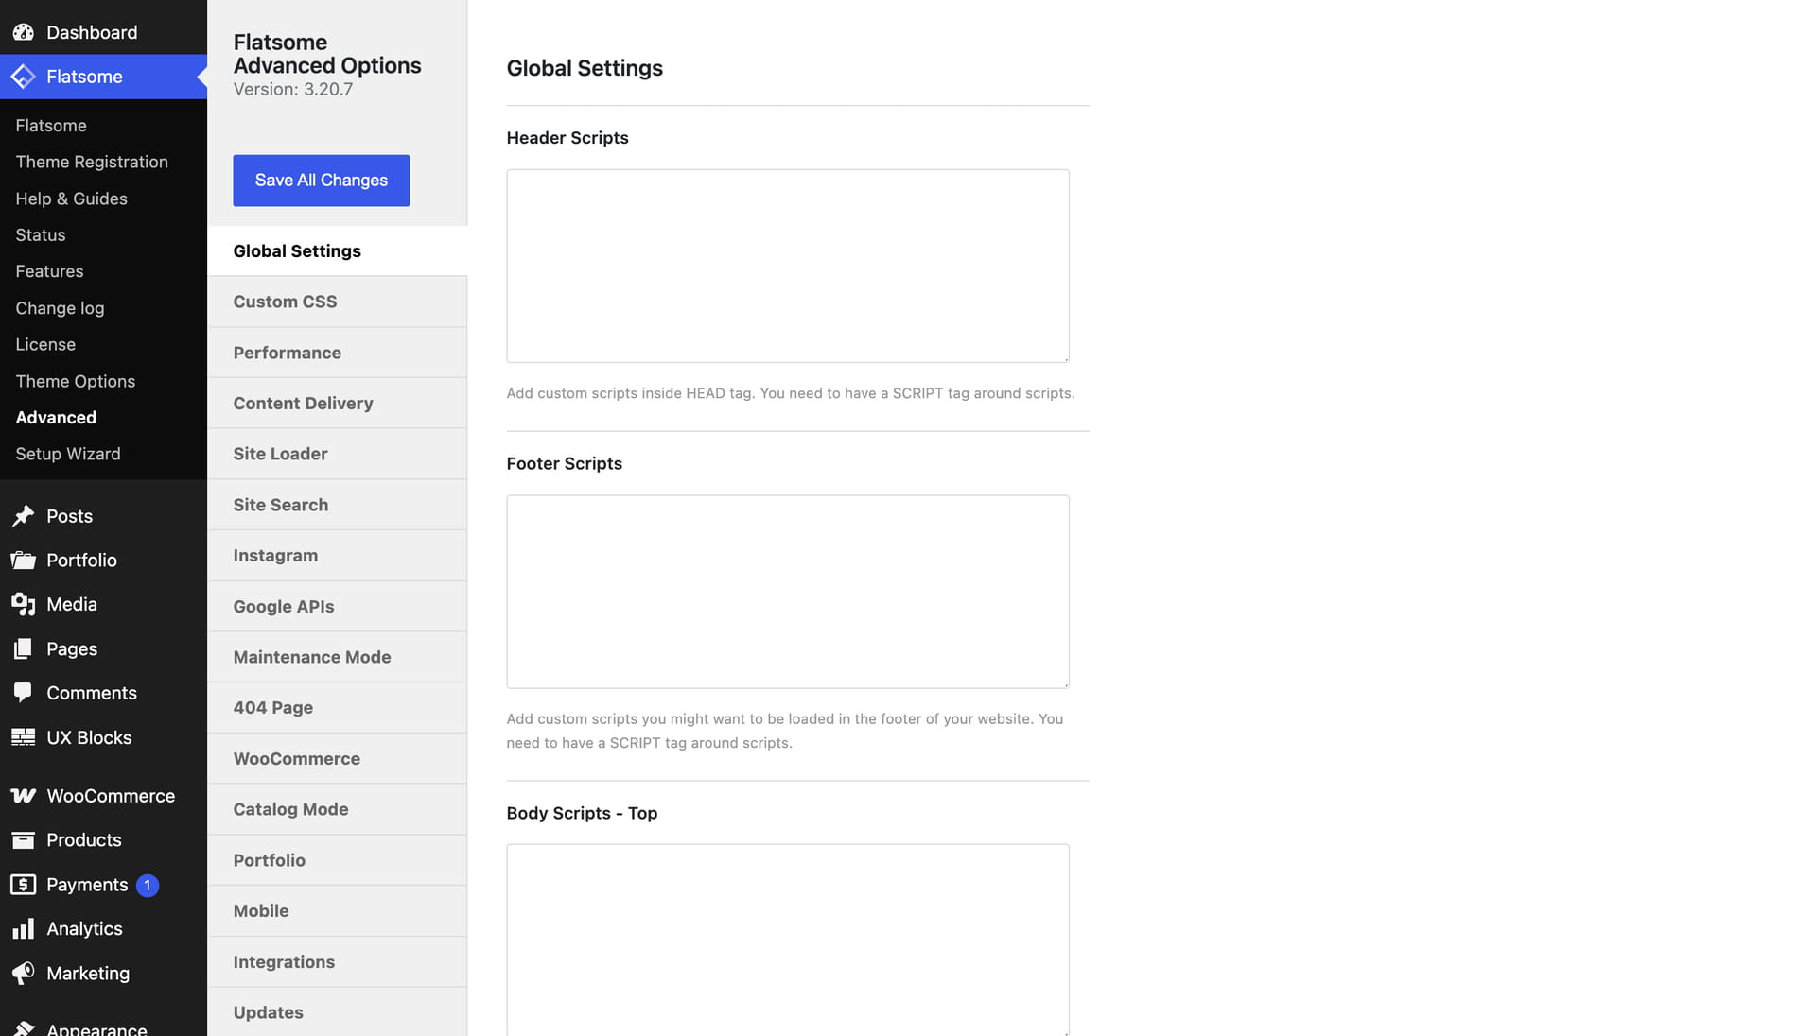Click the Footer Scripts label
1816x1036 pixels.
(565, 463)
